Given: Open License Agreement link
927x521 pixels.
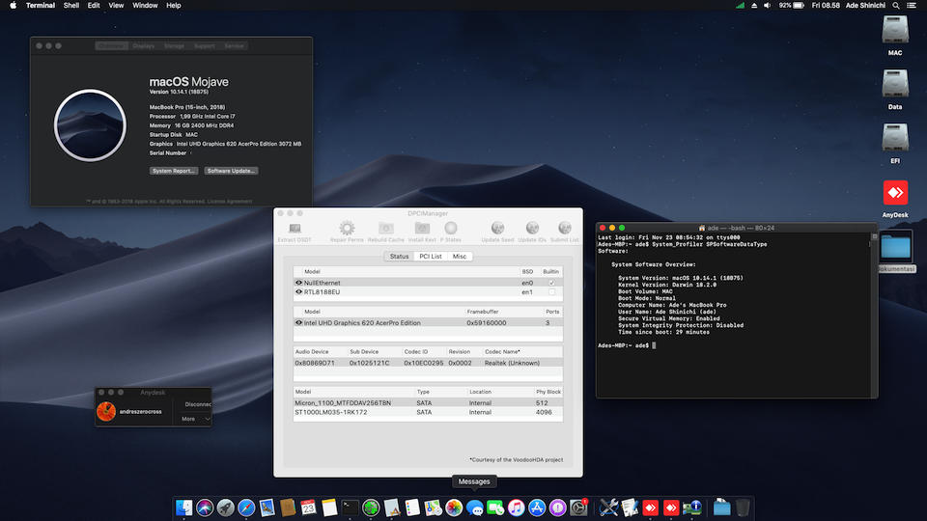Looking at the screenshot, I should coord(230,202).
